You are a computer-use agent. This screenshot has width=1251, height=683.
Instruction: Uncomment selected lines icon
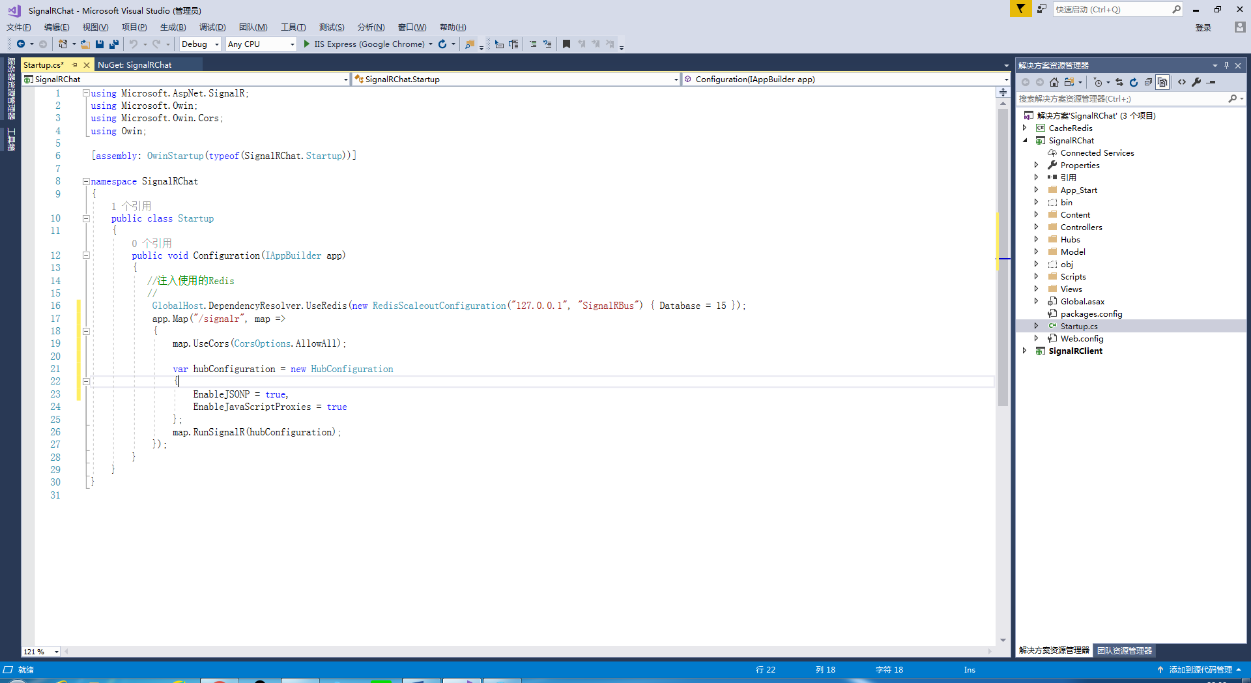coord(547,44)
